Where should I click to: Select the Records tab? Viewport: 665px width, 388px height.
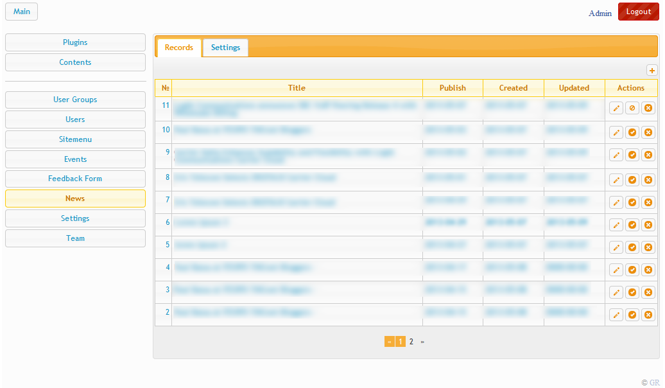pos(179,48)
